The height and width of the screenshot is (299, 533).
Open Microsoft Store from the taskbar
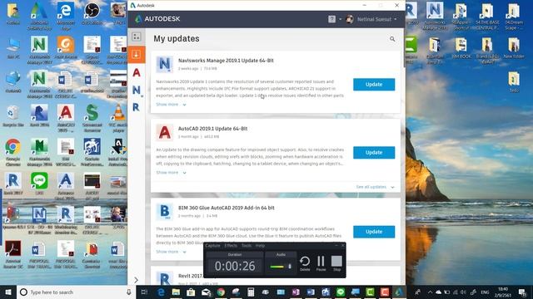click(191, 292)
